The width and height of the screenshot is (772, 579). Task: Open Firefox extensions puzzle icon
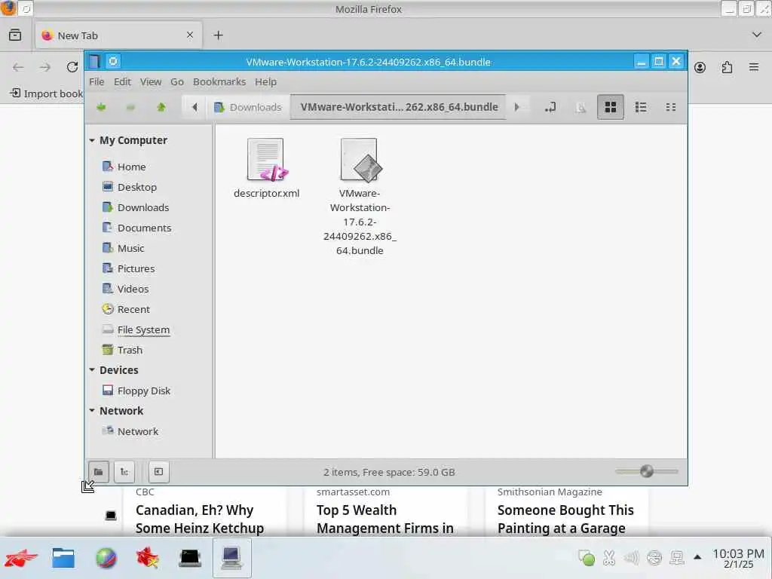727,67
